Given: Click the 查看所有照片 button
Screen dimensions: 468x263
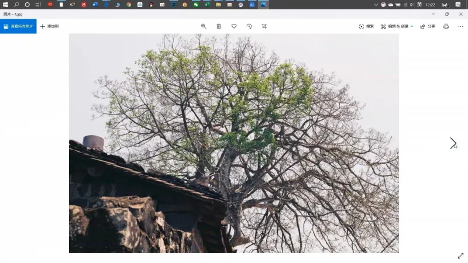Looking at the screenshot, I should tap(18, 26).
